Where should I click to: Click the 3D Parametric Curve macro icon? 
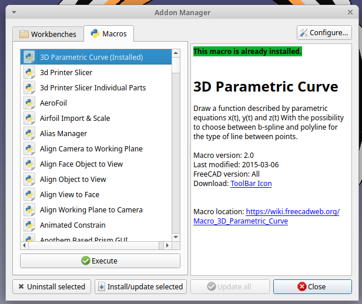pyautogui.click(x=29, y=58)
